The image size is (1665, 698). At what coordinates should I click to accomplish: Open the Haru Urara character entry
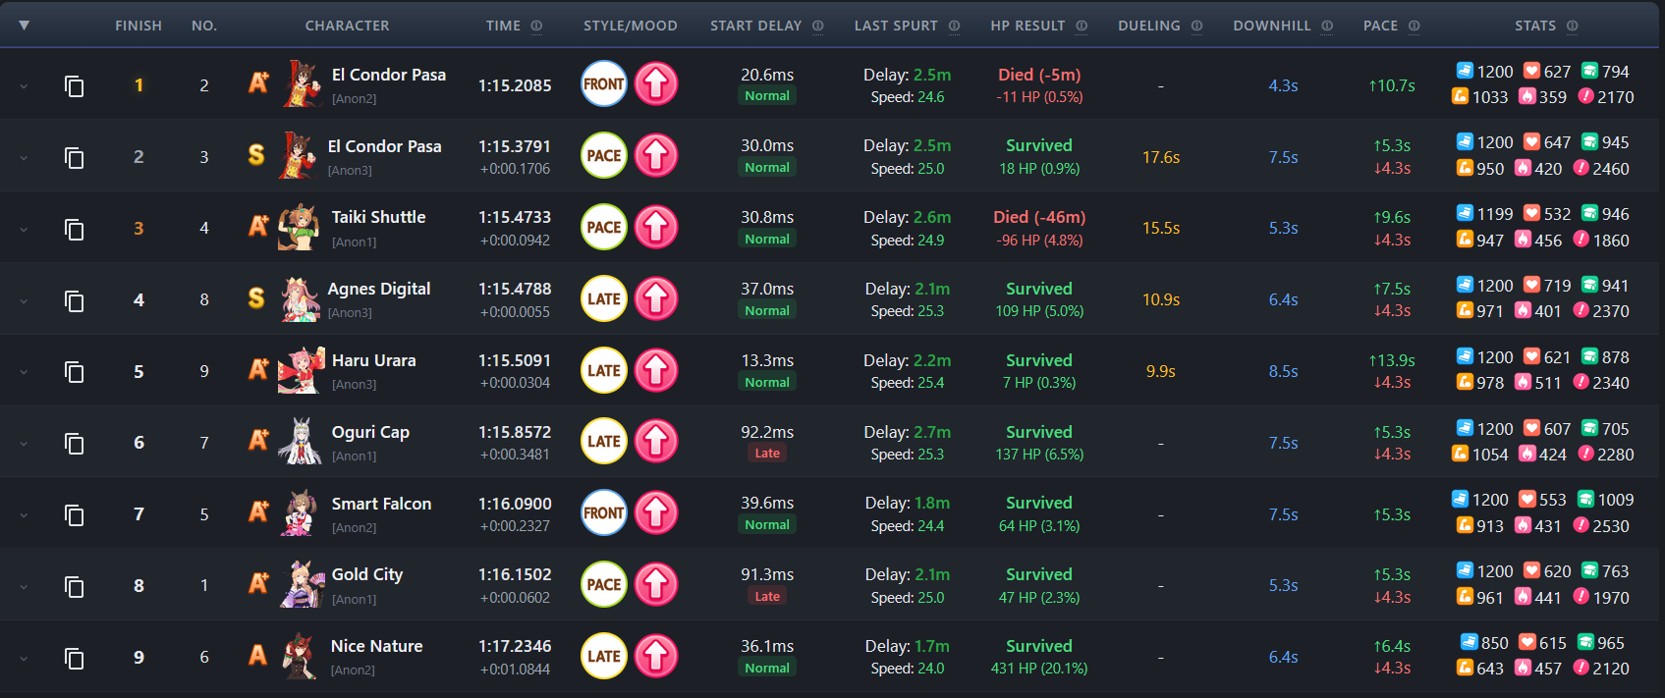tap(373, 360)
